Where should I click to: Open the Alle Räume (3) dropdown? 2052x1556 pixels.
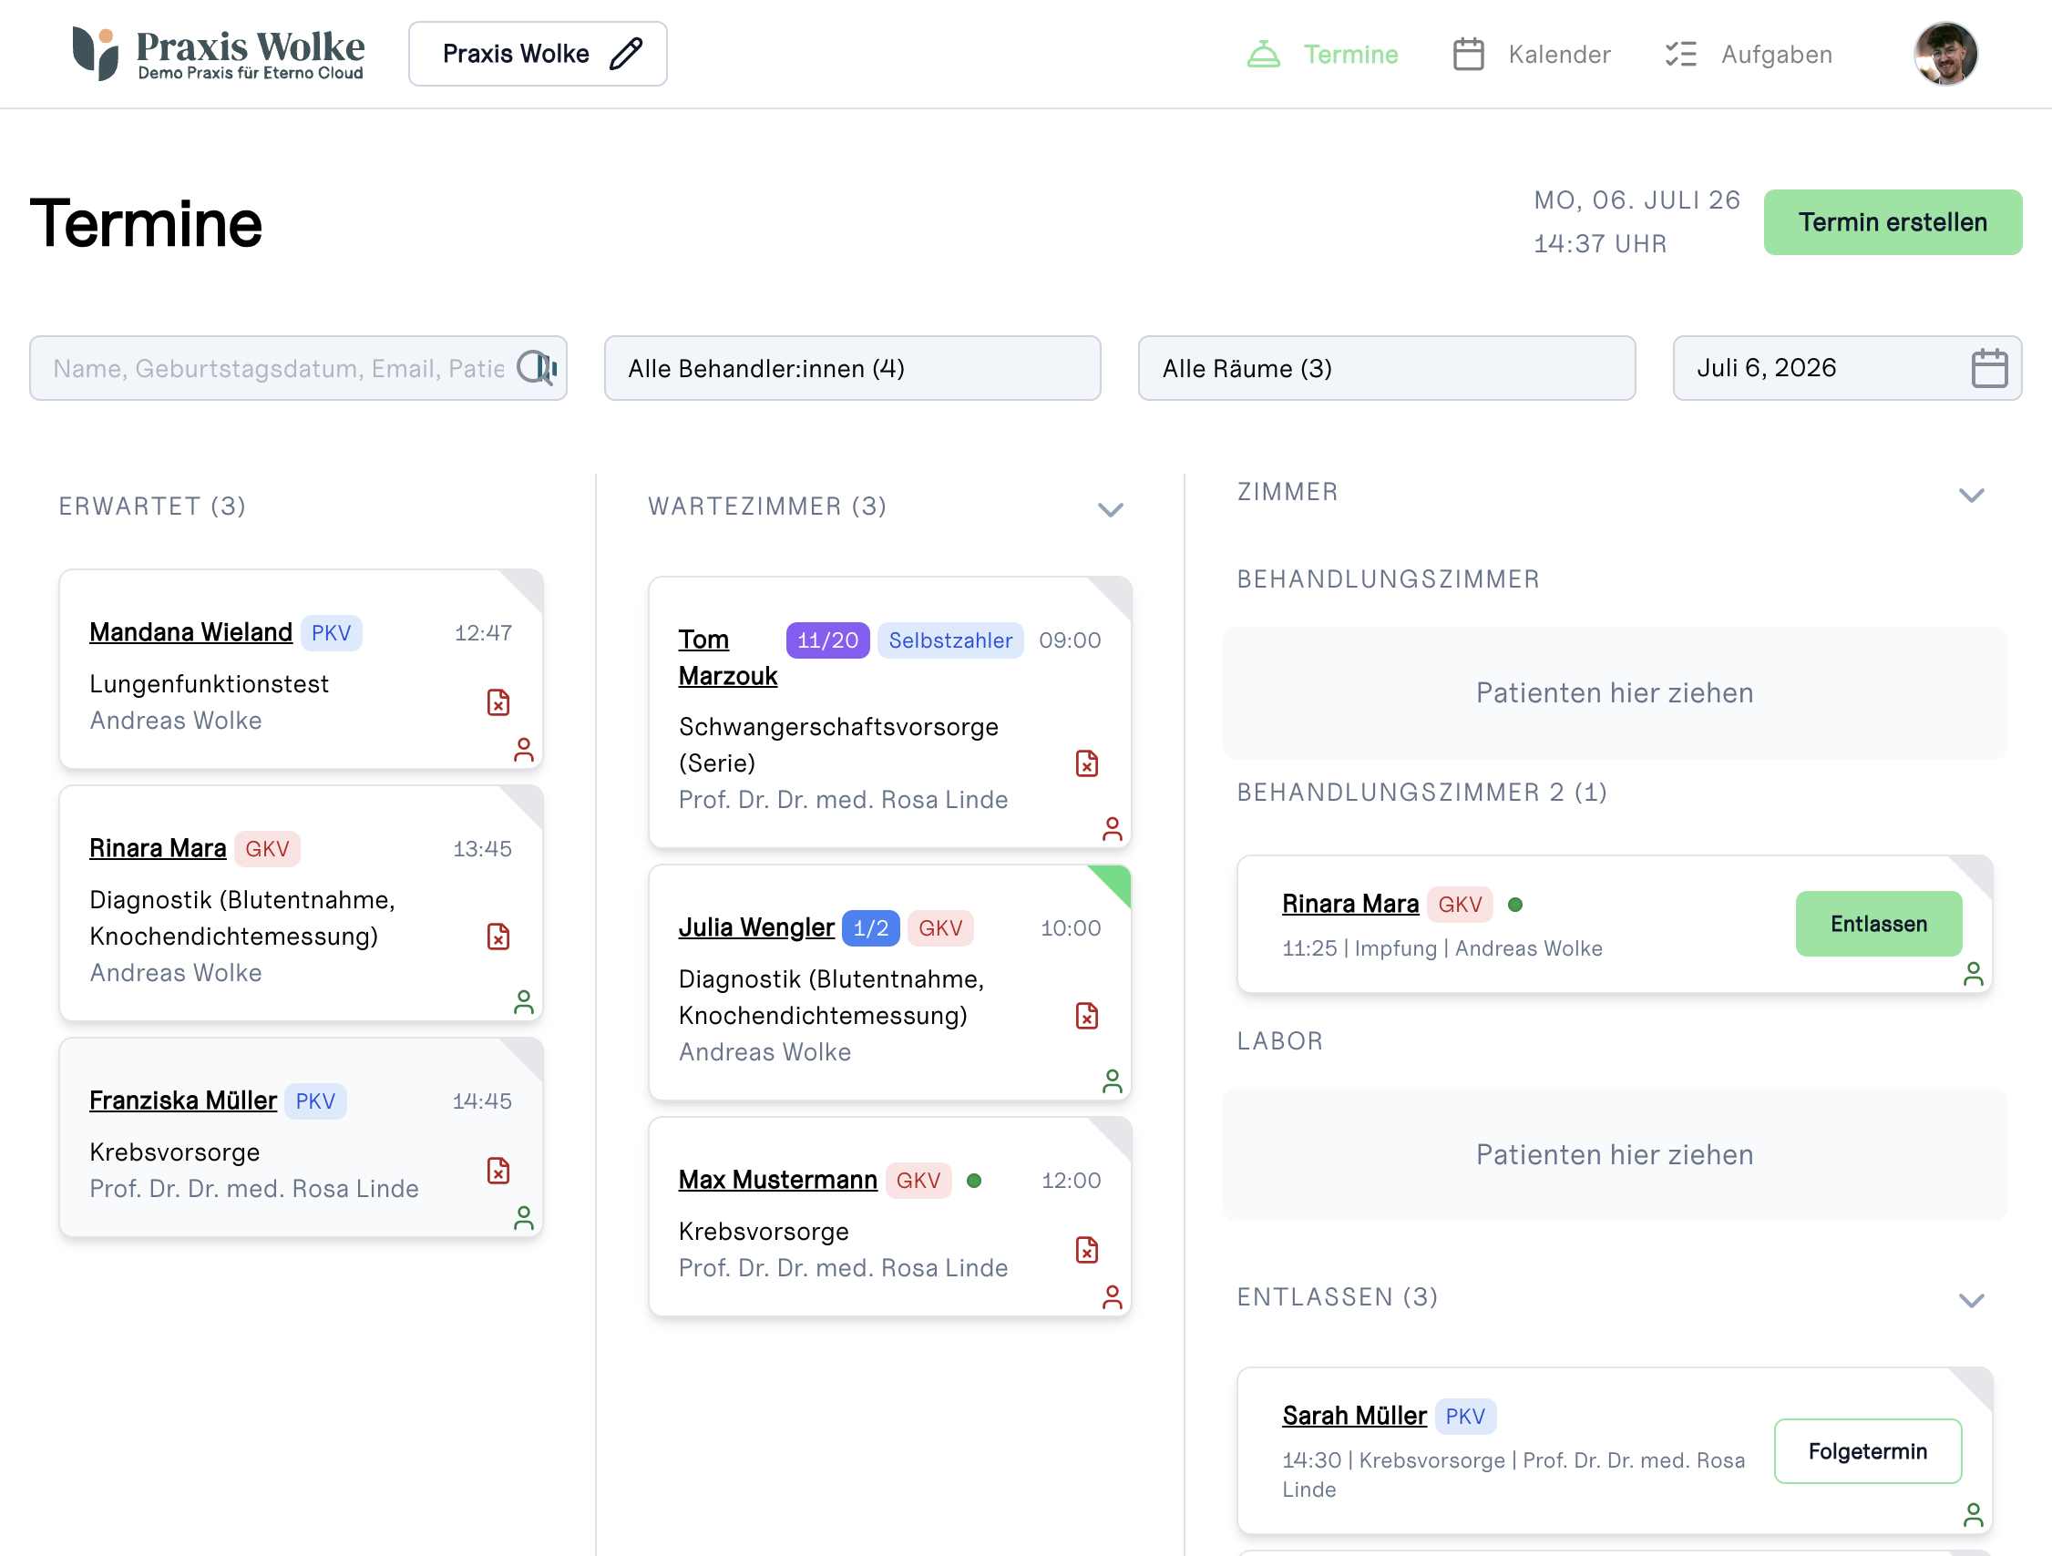point(1387,368)
